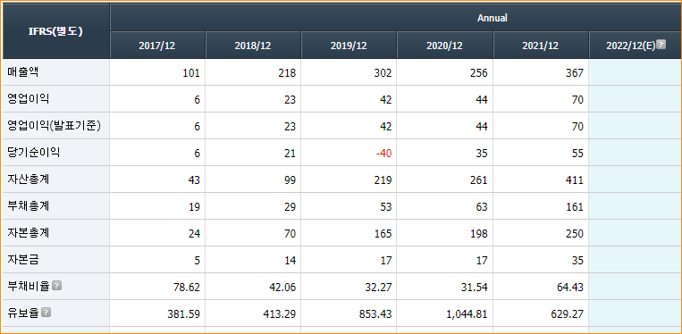Select the 2022/12(E) column header text
This screenshot has width=682, height=334.
tap(630, 46)
